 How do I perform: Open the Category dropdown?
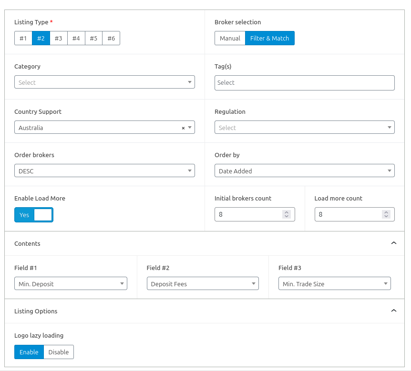tap(104, 82)
